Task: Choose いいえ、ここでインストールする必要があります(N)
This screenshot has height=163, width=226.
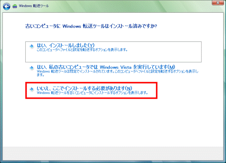Action: point(91,90)
